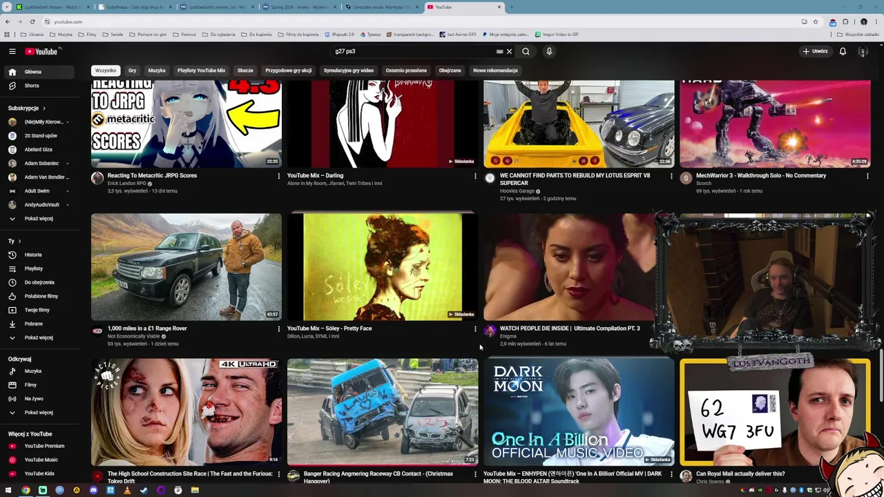Open Hoovies Garage channel link
Screen dimensions: 884x497
(x=517, y=191)
